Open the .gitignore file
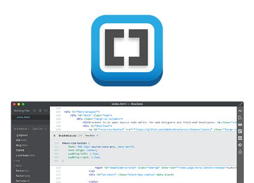Screen dimensions: 254x183 click(x=22, y=135)
